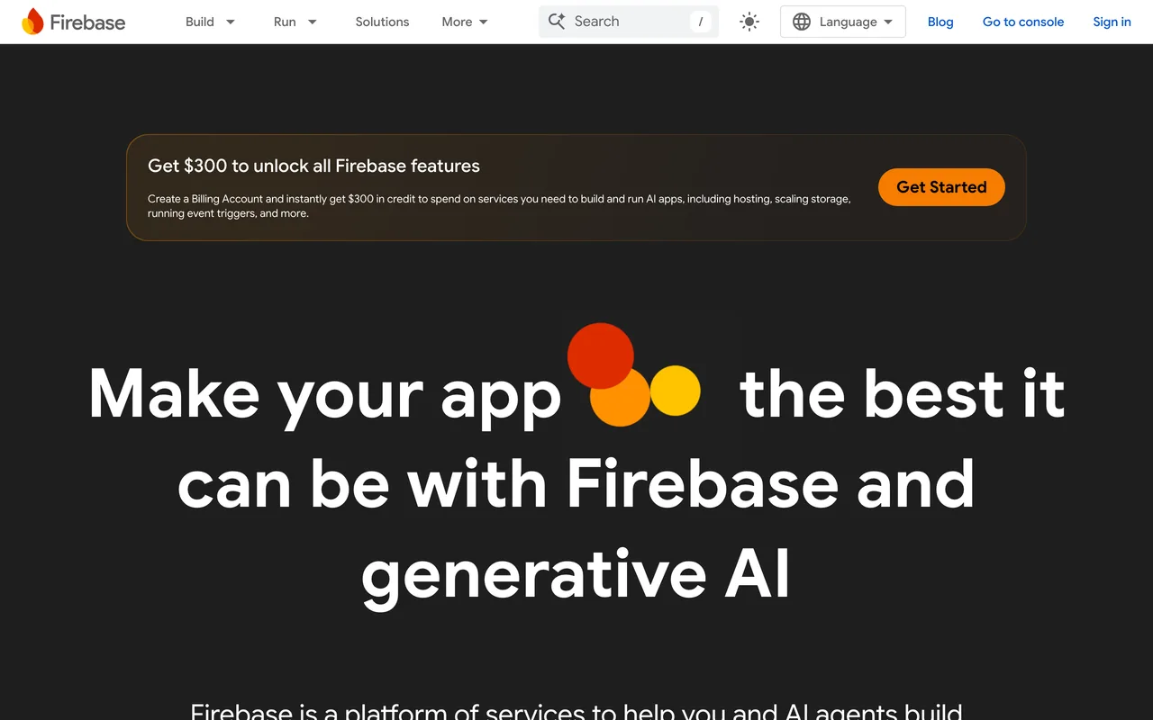Open the Build menu
Screen dimensions: 1153x720
(200, 22)
